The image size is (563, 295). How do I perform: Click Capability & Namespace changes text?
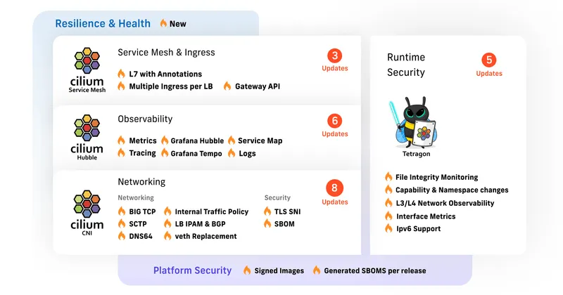pos(452,190)
